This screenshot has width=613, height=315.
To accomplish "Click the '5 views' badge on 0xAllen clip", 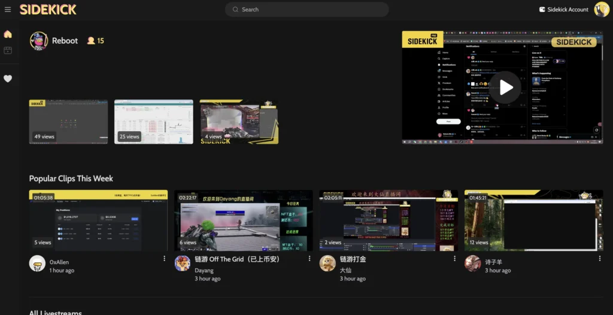I will point(43,243).
